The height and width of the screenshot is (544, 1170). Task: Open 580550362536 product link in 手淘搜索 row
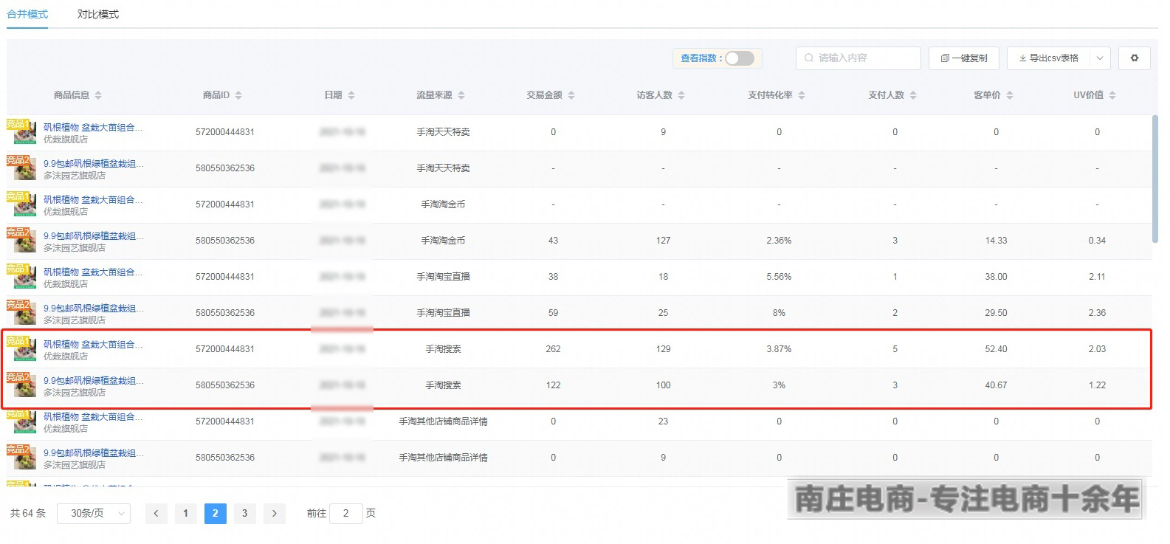[93, 380]
